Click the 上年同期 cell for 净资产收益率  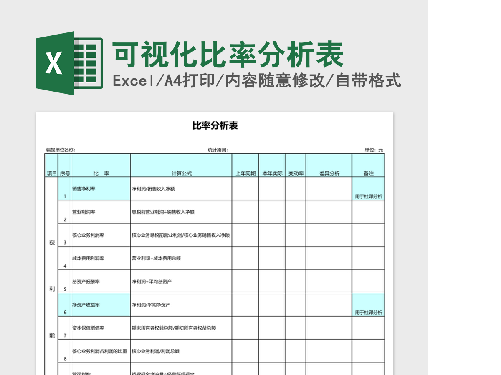(x=245, y=305)
